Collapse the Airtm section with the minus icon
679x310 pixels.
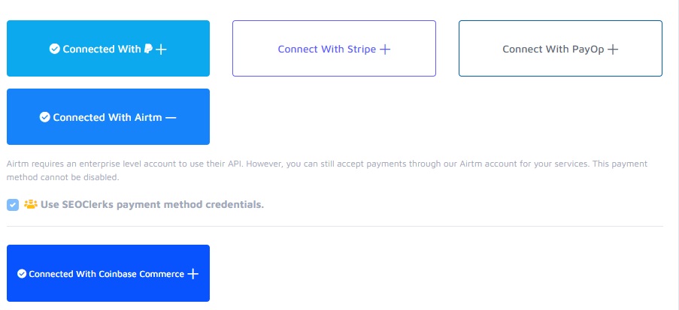(x=171, y=117)
